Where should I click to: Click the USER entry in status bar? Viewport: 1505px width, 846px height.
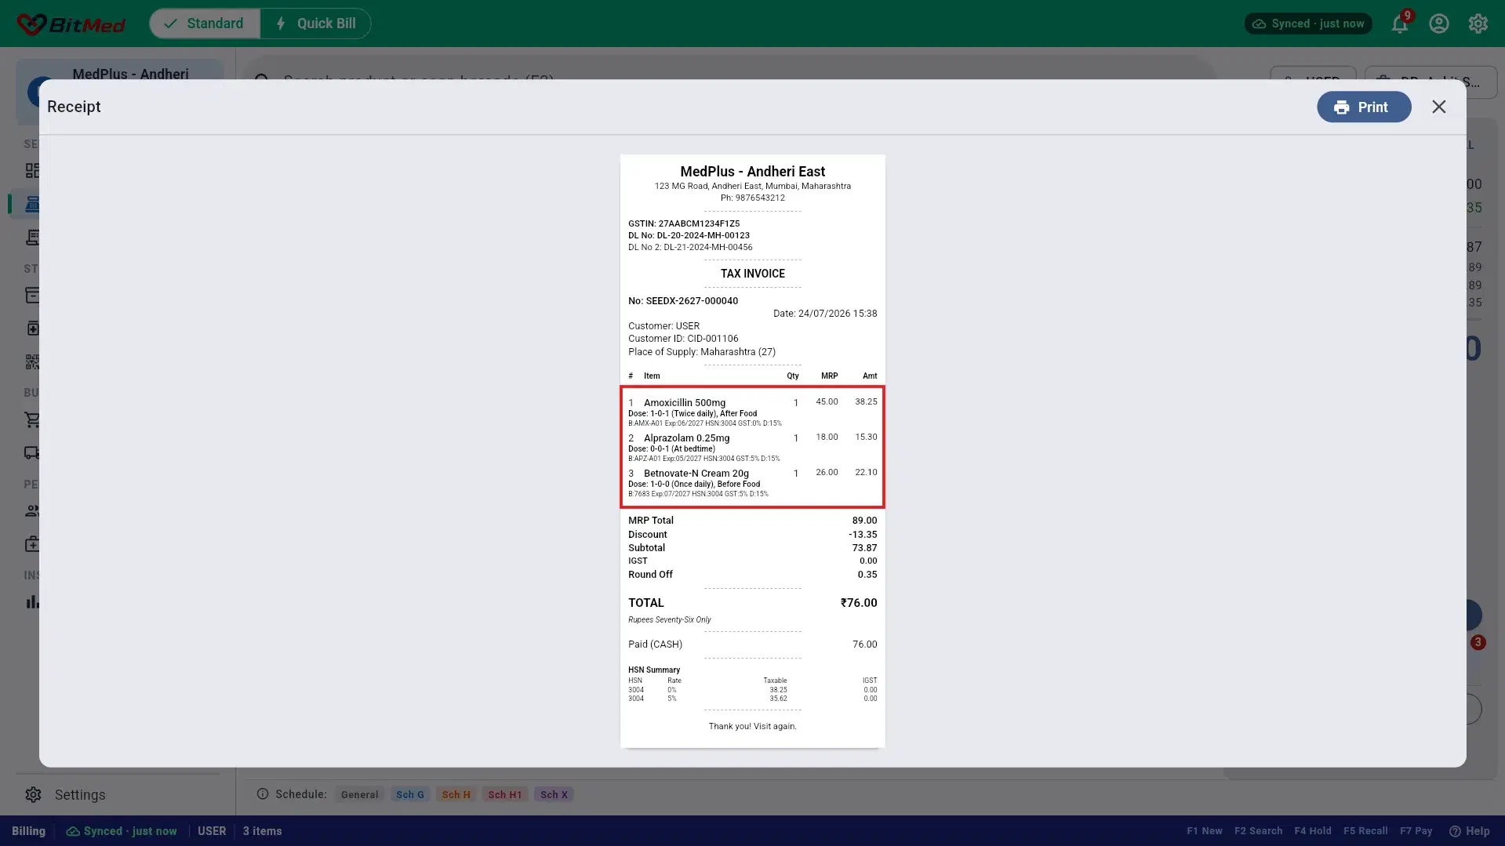(x=212, y=831)
